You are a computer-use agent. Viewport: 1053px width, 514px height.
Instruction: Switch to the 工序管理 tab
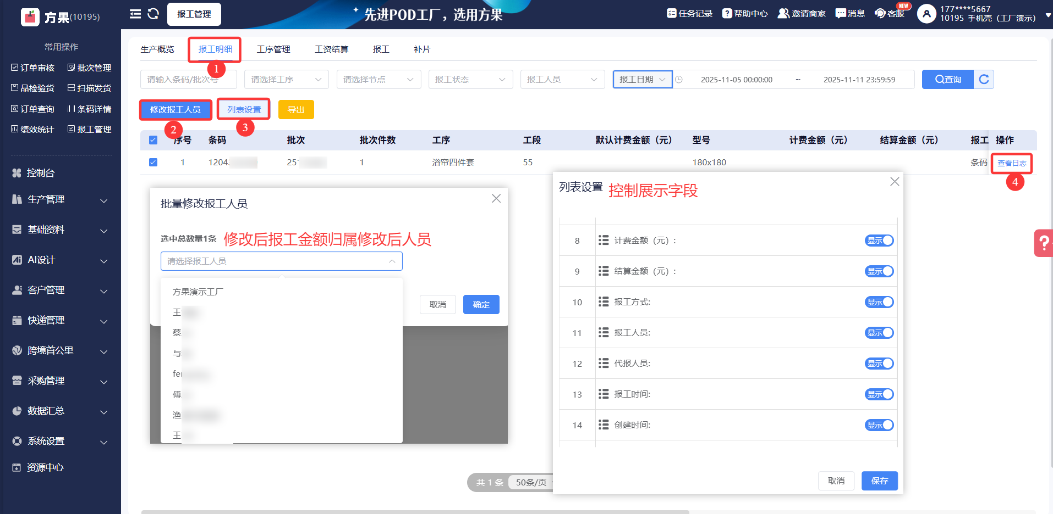click(x=273, y=49)
